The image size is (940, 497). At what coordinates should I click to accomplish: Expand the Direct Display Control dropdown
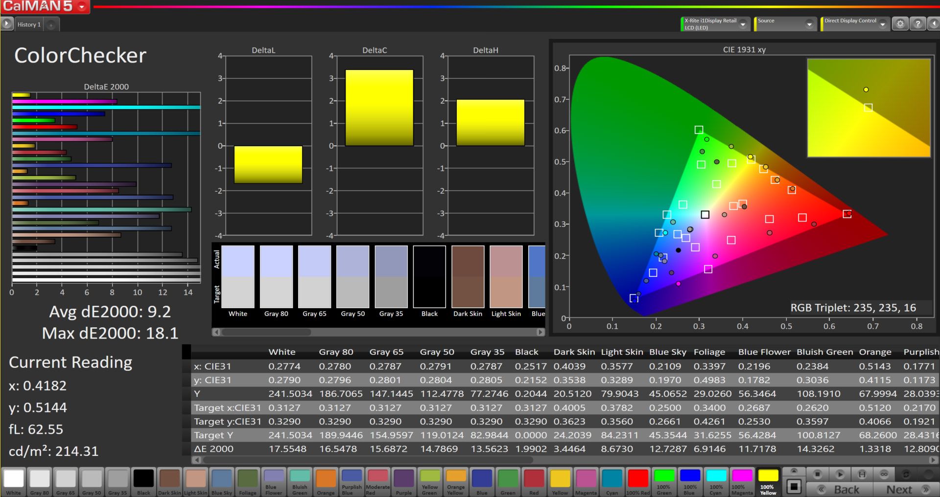click(x=883, y=24)
